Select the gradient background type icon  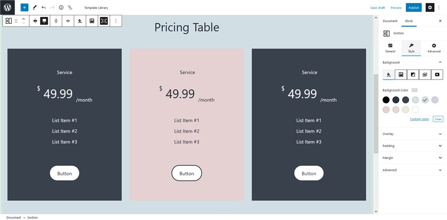pyautogui.click(x=413, y=74)
